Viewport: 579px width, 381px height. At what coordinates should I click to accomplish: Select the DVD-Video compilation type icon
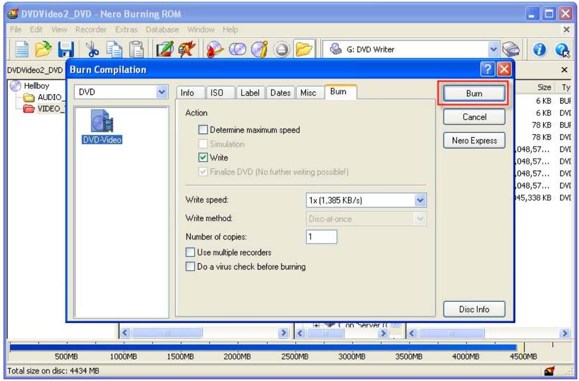click(102, 126)
